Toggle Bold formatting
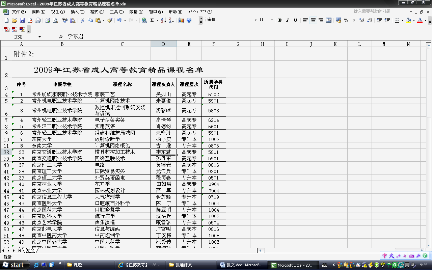 (280, 20)
